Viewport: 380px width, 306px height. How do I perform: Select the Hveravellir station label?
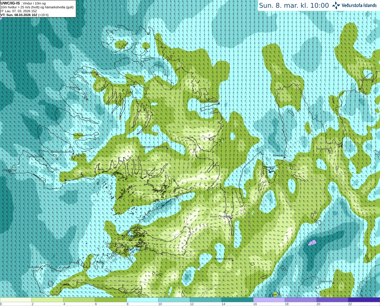pos(326,281)
